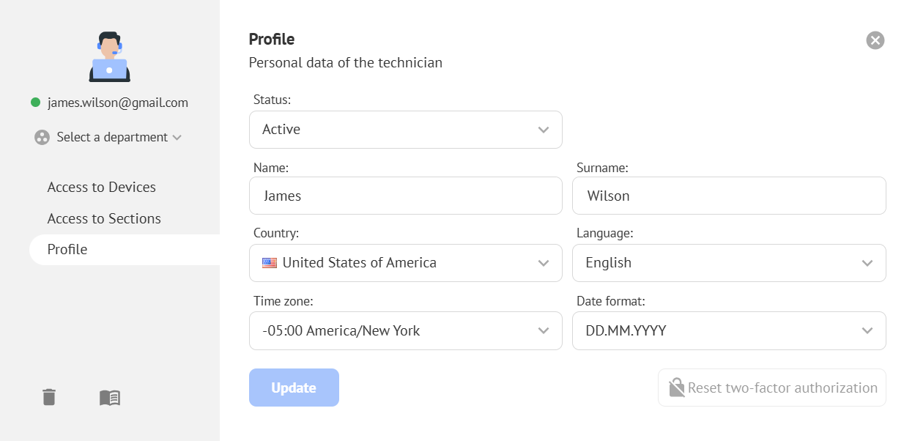The height and width of the screenshot is (441, 915).
Task: Click the Surname input field
Action: [x=728, y=196]
